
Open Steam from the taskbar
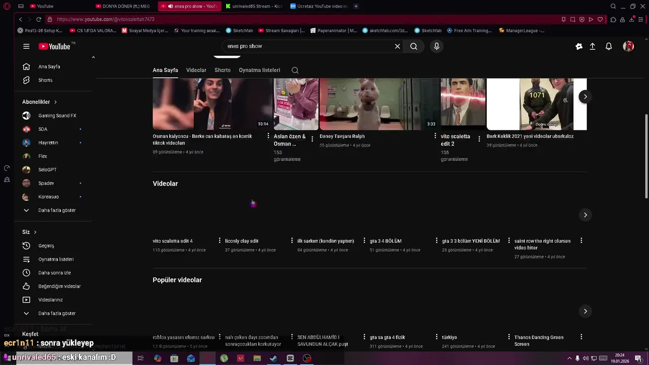coord(273,358)
